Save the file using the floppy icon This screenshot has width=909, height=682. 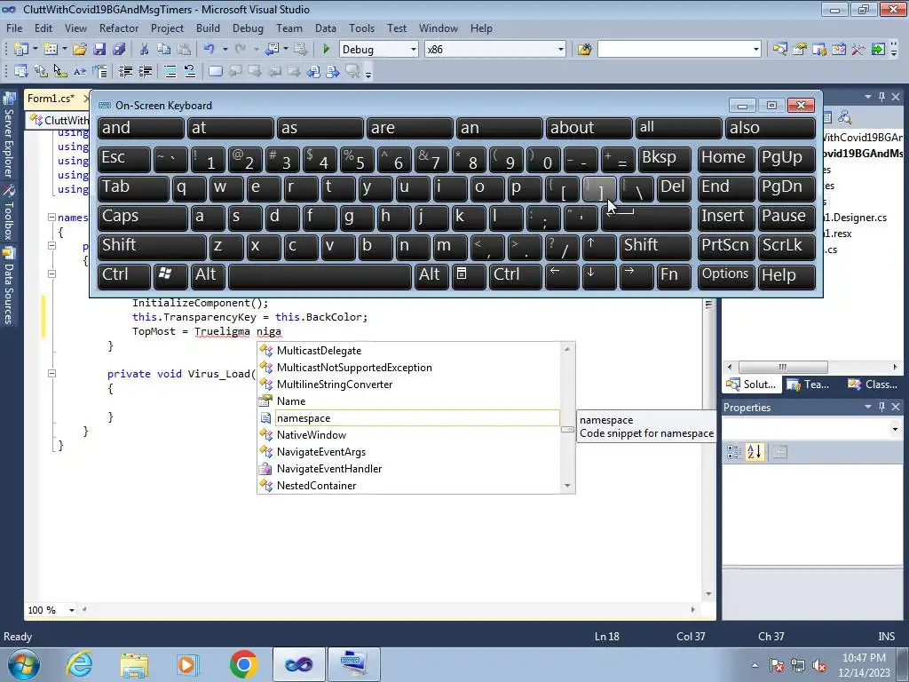[x=99, y=50]
